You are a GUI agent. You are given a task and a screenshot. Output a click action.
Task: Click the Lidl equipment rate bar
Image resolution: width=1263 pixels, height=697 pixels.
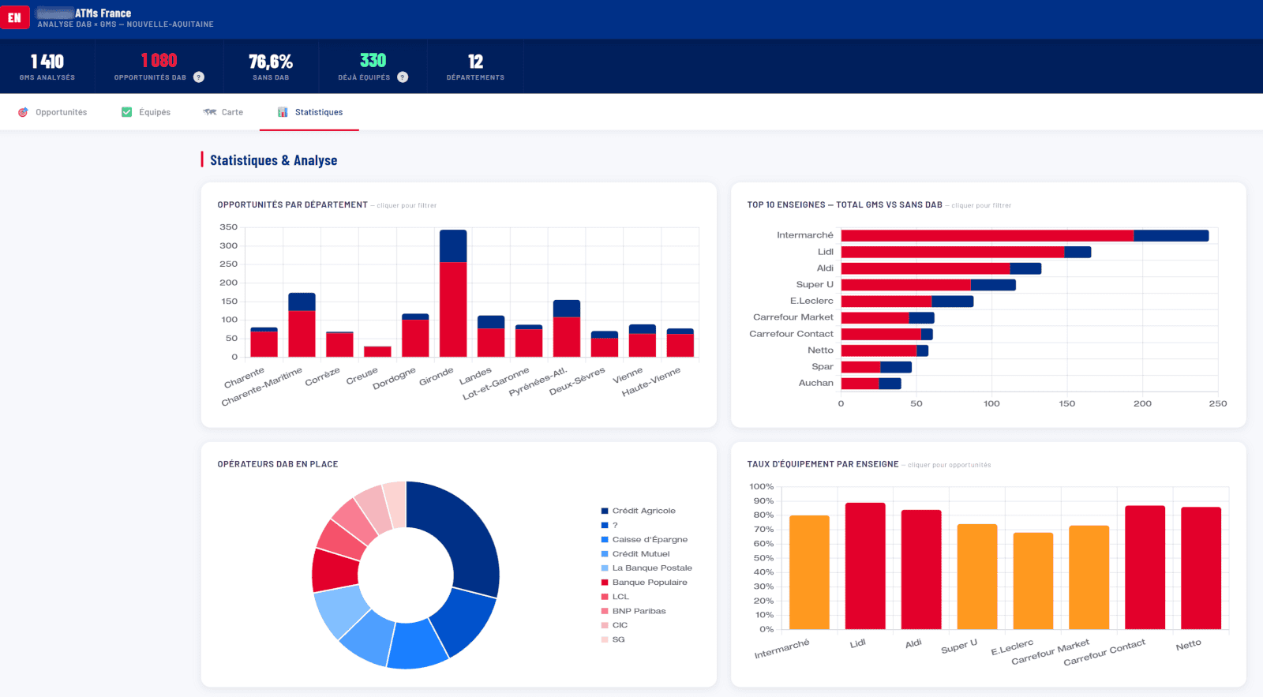pyautogui.click(x=865, y=566)
